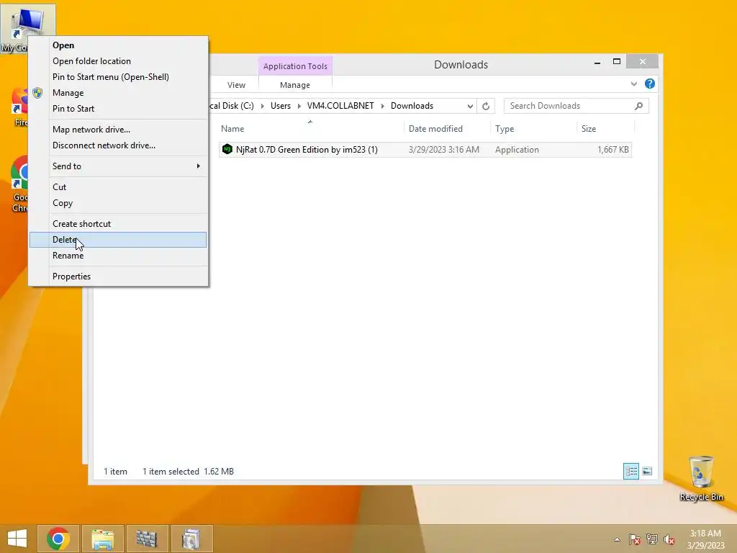Switch to the View ribbon tab
The width and height of the screenshot is (737, 553).
[236, 85]
